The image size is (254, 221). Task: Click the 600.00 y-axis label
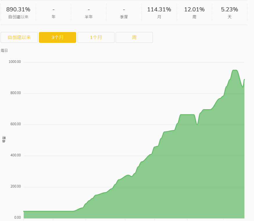point(16,124)
